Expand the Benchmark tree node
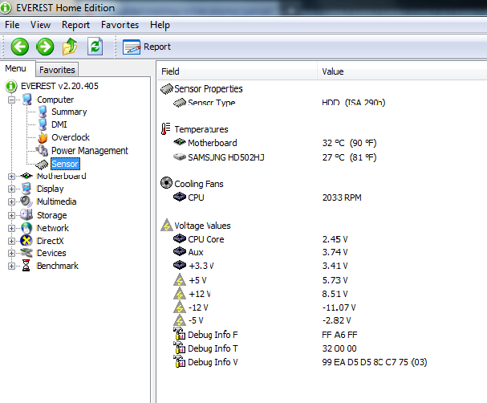The image size is (487, 403). tap(11, 266)
